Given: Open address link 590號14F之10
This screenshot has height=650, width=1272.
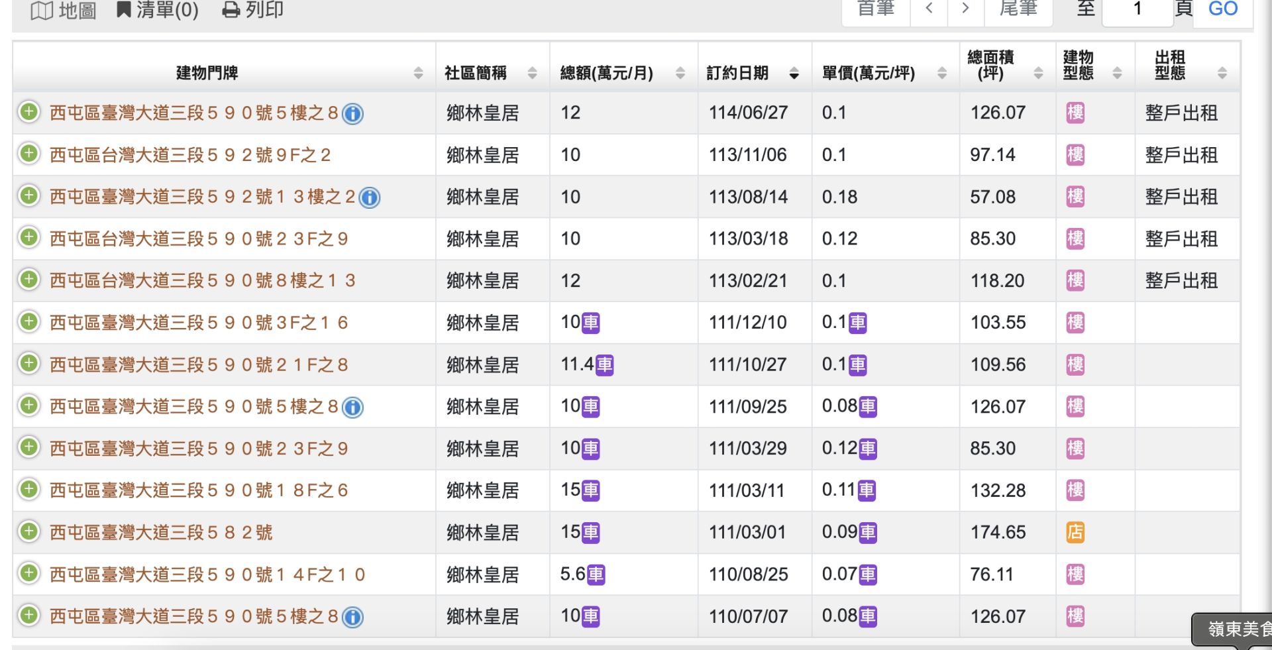Looking at the screenshot, I should click(207, 574).
